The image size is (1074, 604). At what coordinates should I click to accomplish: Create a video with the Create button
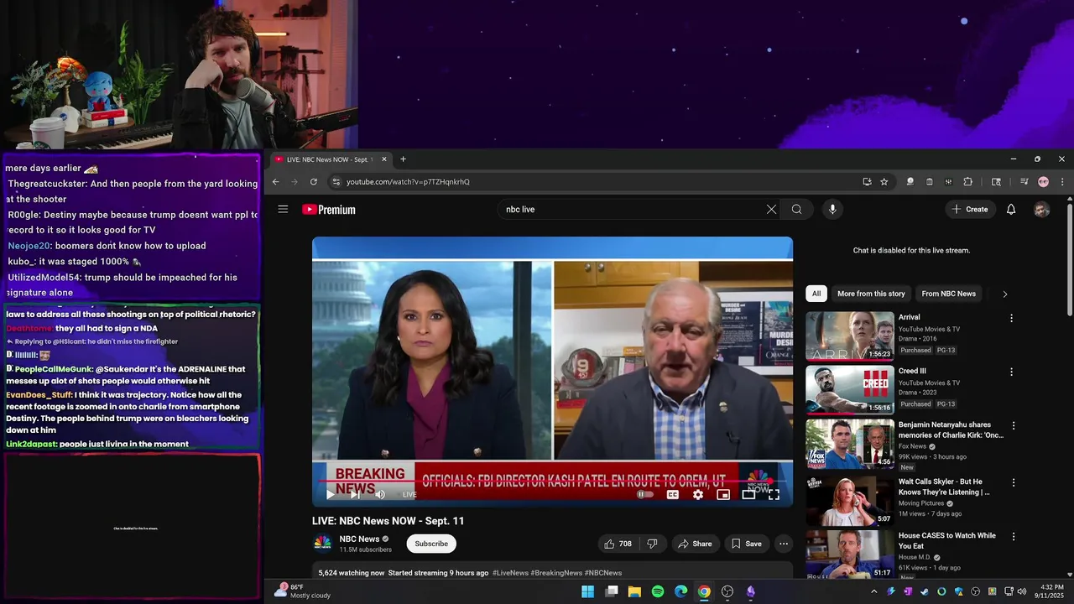[x=971, y=209]
